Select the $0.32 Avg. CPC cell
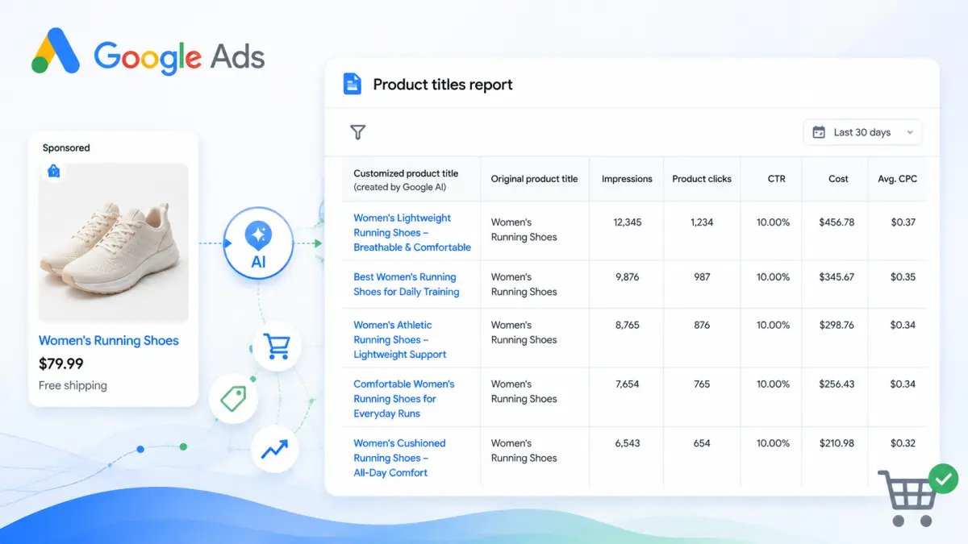 point(903,442)
